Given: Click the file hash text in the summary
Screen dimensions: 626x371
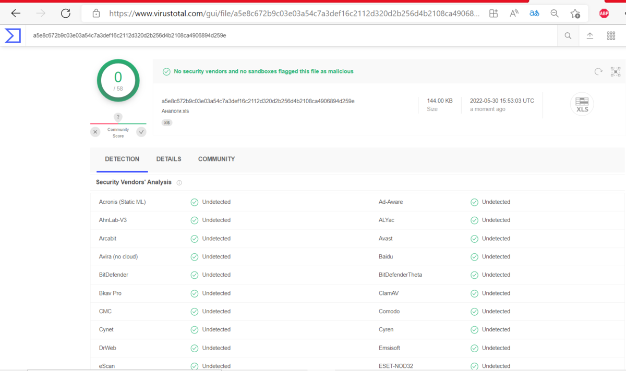Looking at the screenshot, I should (x=258, y=101).
